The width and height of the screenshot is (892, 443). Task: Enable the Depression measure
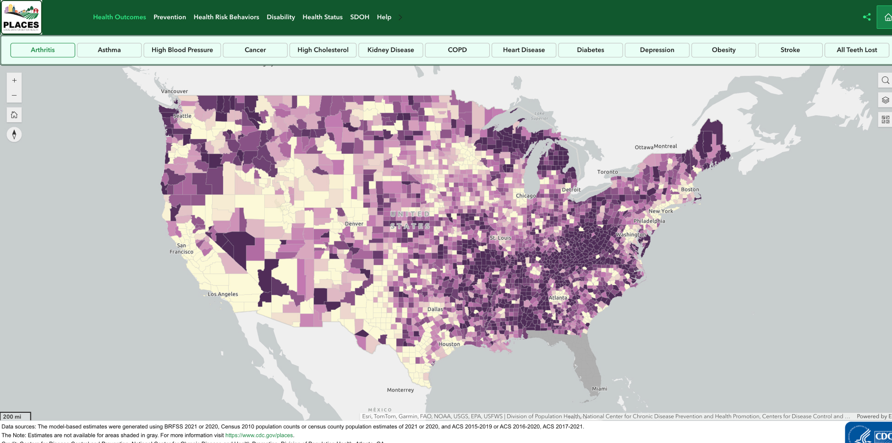coord(657,50)
